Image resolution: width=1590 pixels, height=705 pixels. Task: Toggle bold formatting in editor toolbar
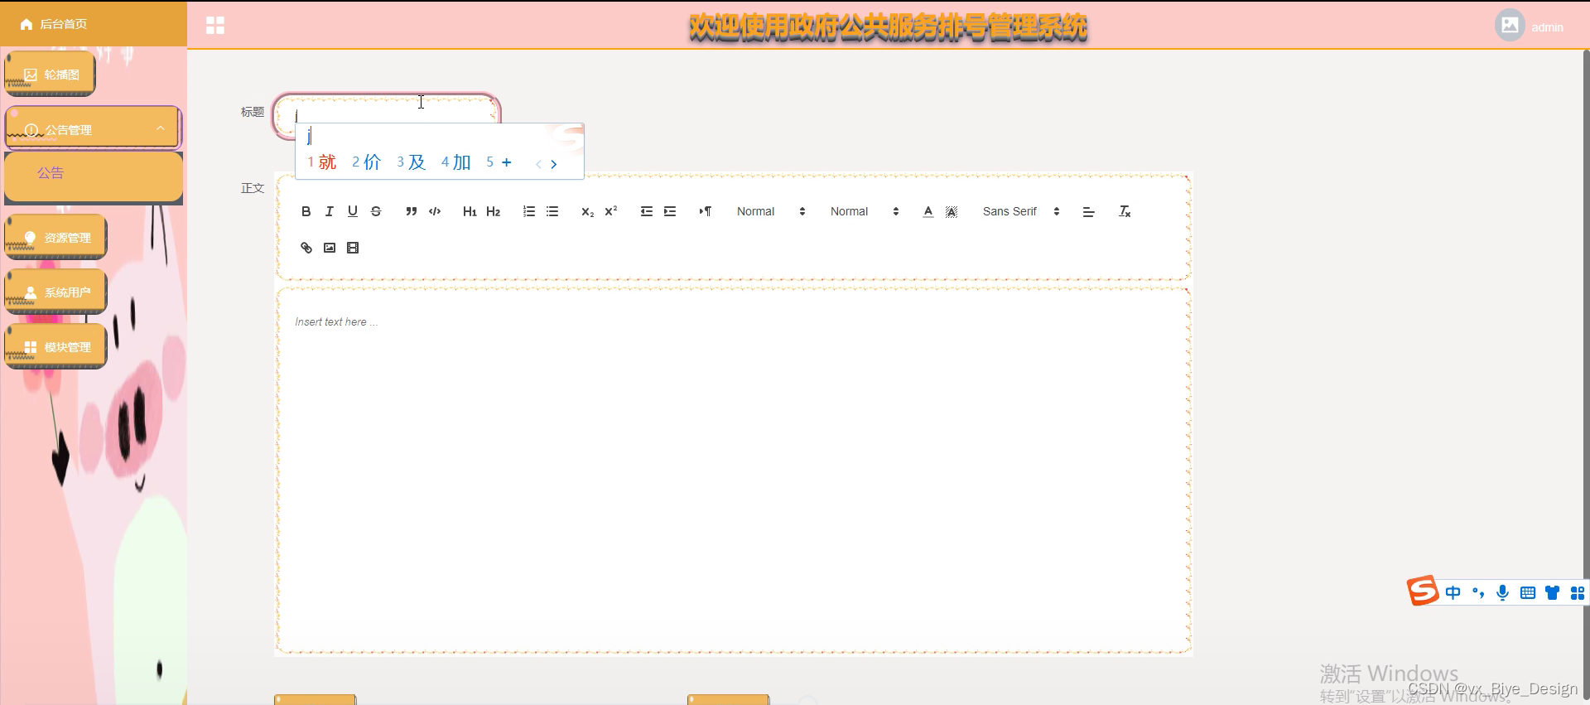pos(306,211)
